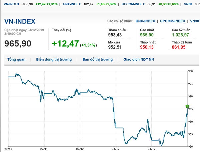Screen dimensions: 200x152
Task: Select the 04/12 date on chart axis
Action: [152, 149]
